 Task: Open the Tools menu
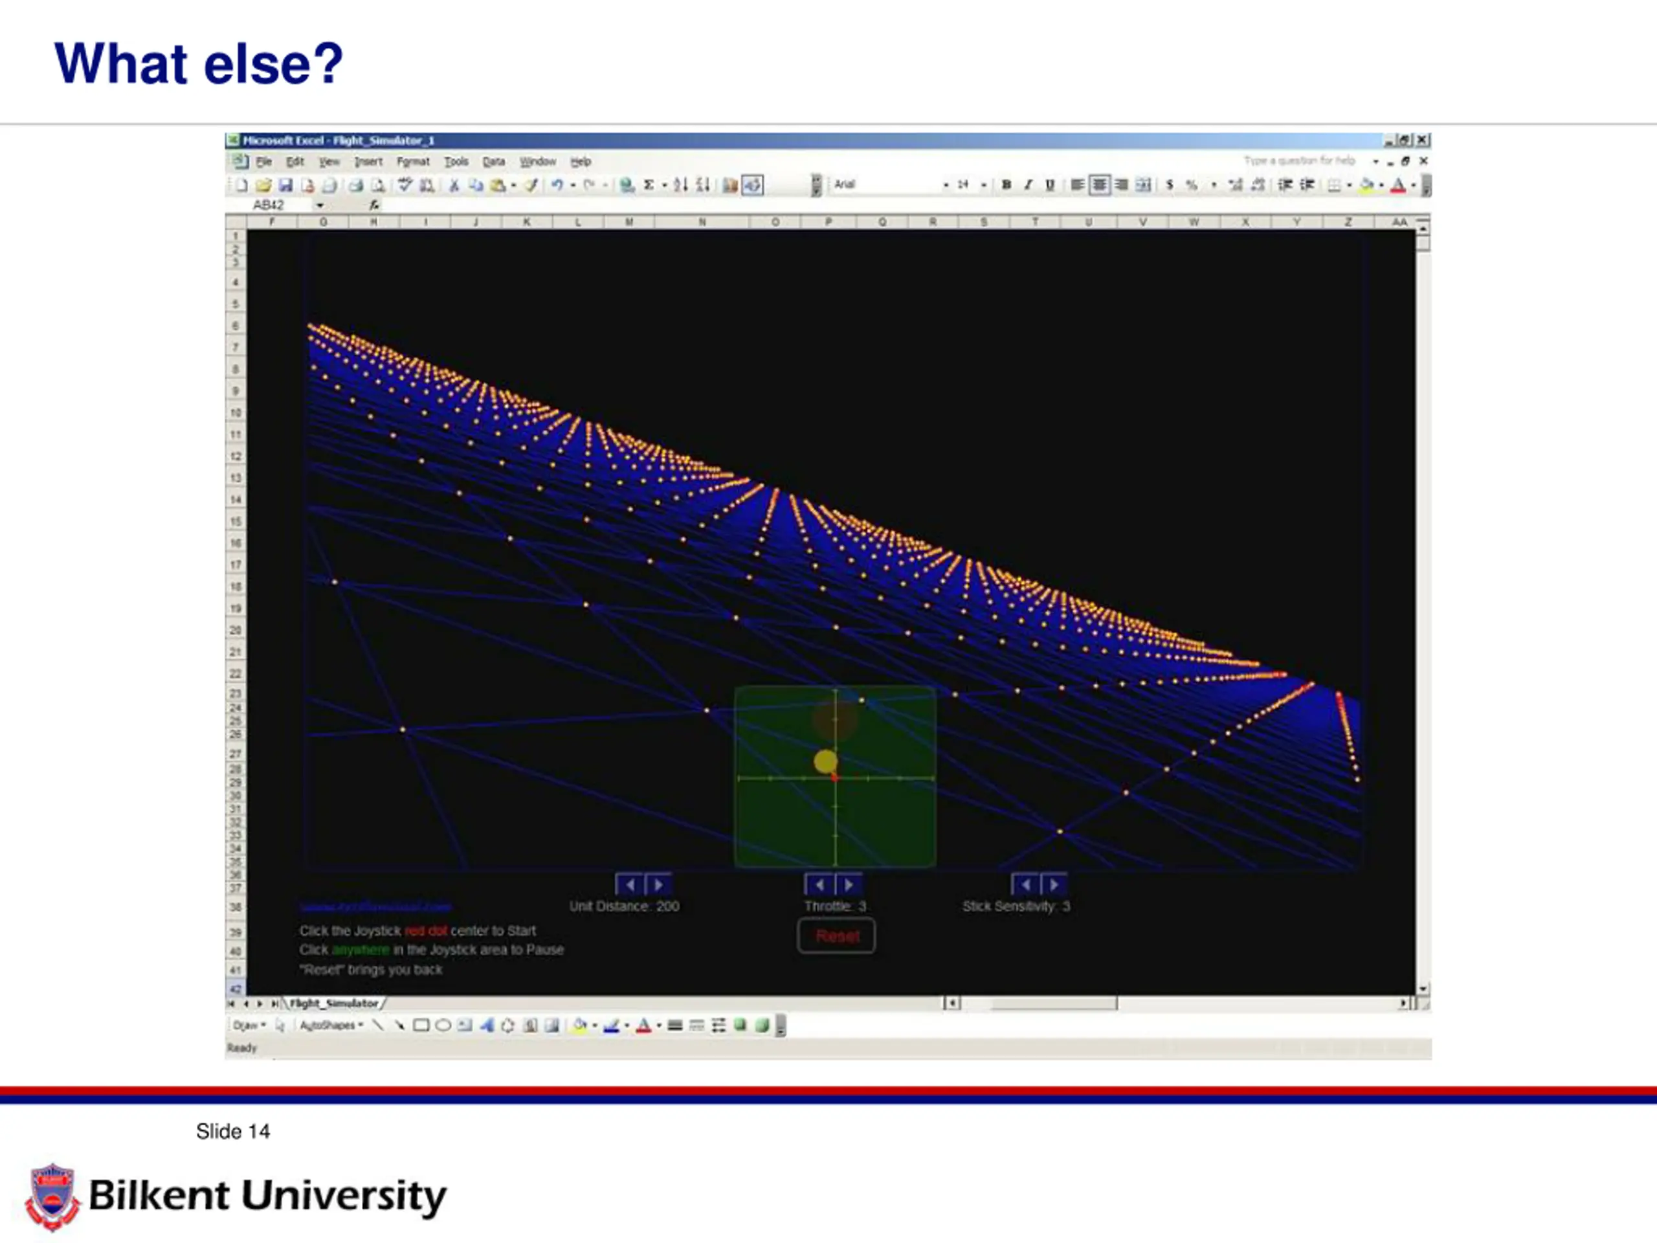tap(456, 161)
